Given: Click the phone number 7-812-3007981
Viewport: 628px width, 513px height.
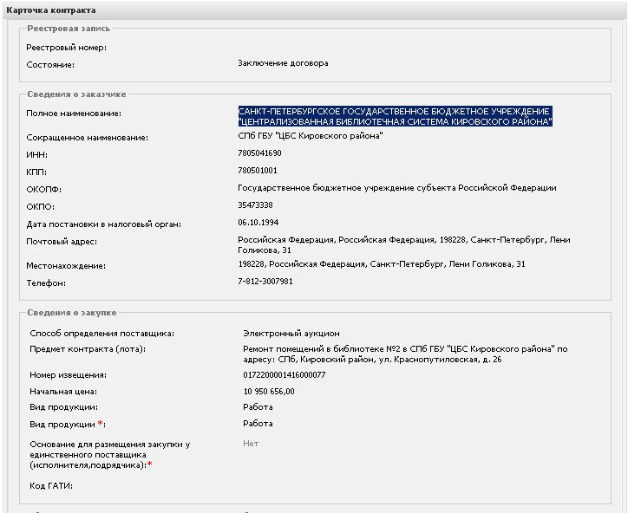Looking at the screenshot, I should pos(265,282).
